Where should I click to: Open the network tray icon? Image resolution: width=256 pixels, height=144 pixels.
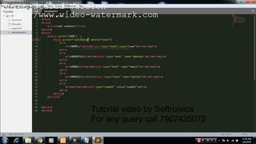232,140
